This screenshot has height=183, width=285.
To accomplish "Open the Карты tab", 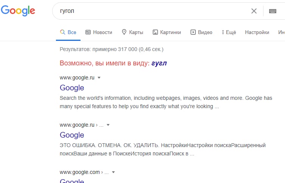I will [133, 33].
